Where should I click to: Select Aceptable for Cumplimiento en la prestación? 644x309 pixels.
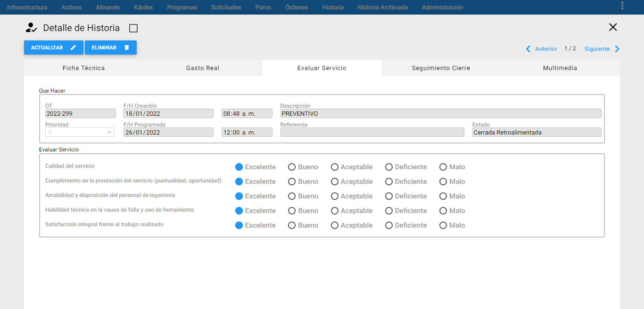click(x=335, y=182)
